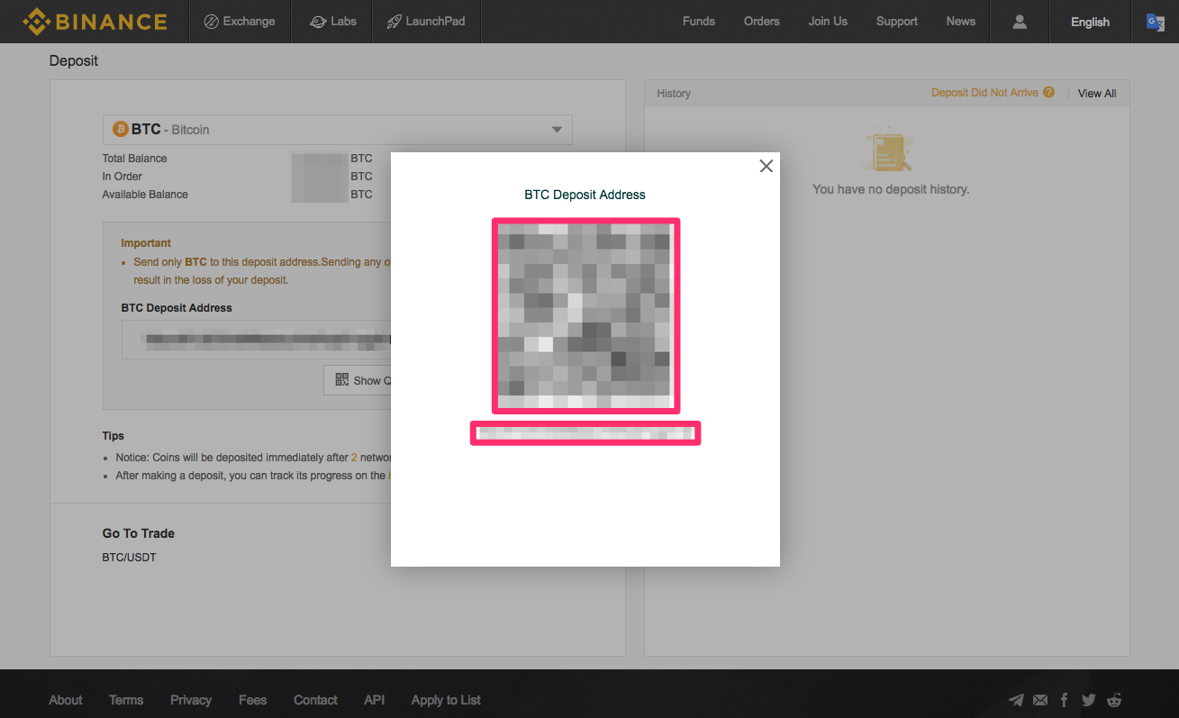Image resolution: width=1179 pixels, height=718 pixels.
Task: Click the Twitter icon in the footer
Action: point(1089,700)
